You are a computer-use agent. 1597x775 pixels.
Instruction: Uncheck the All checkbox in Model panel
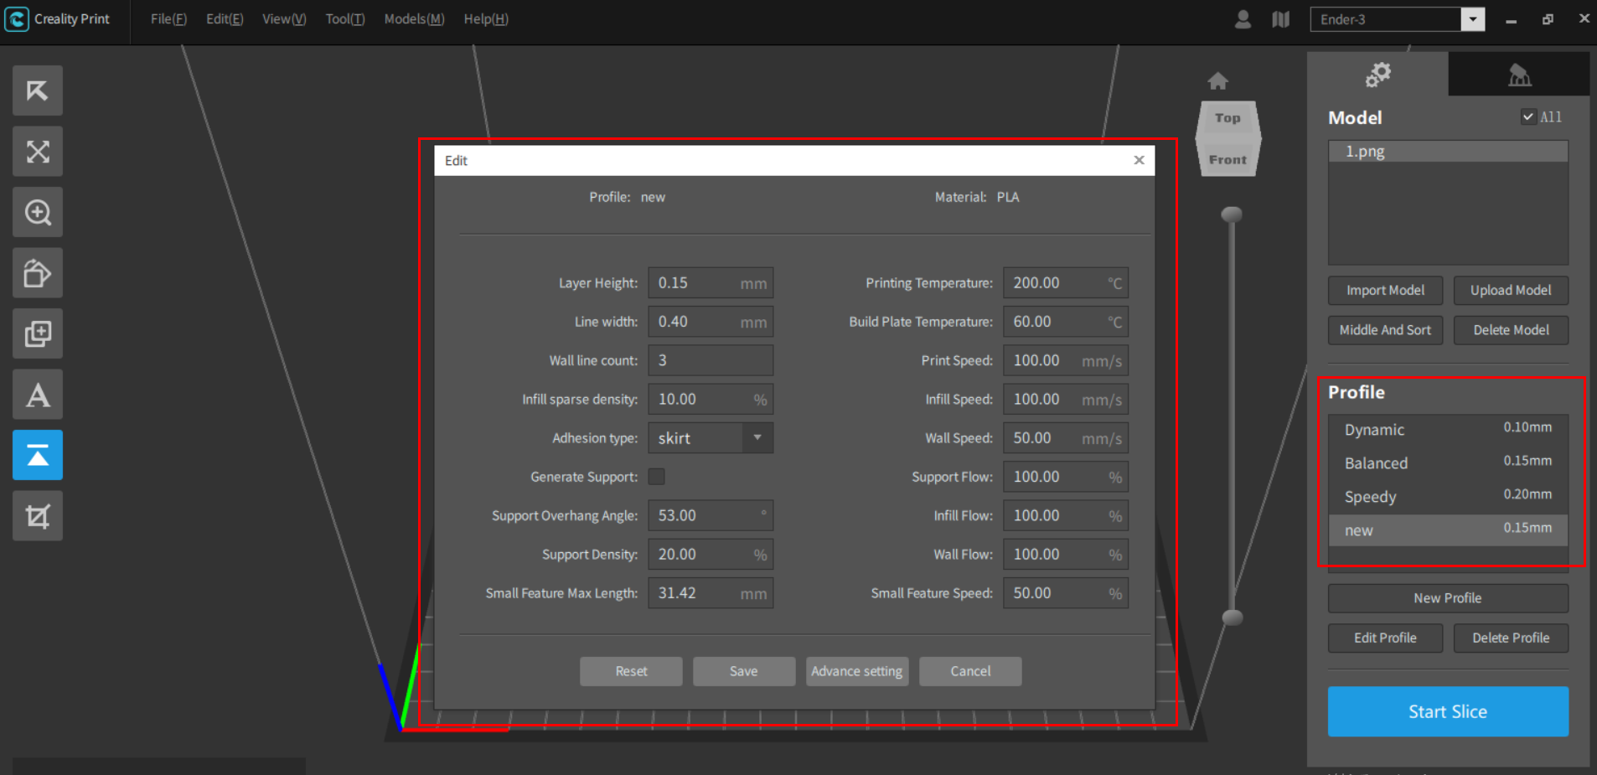[x=1527, y=116]
